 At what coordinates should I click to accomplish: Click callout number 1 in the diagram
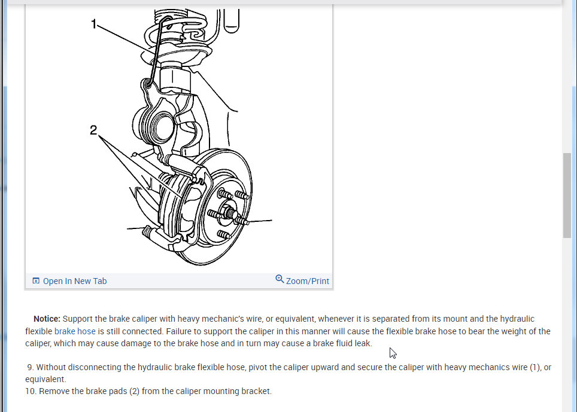[93, 25]
